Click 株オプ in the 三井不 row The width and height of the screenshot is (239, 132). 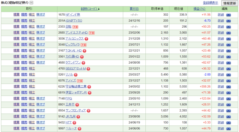click(41, 105)
